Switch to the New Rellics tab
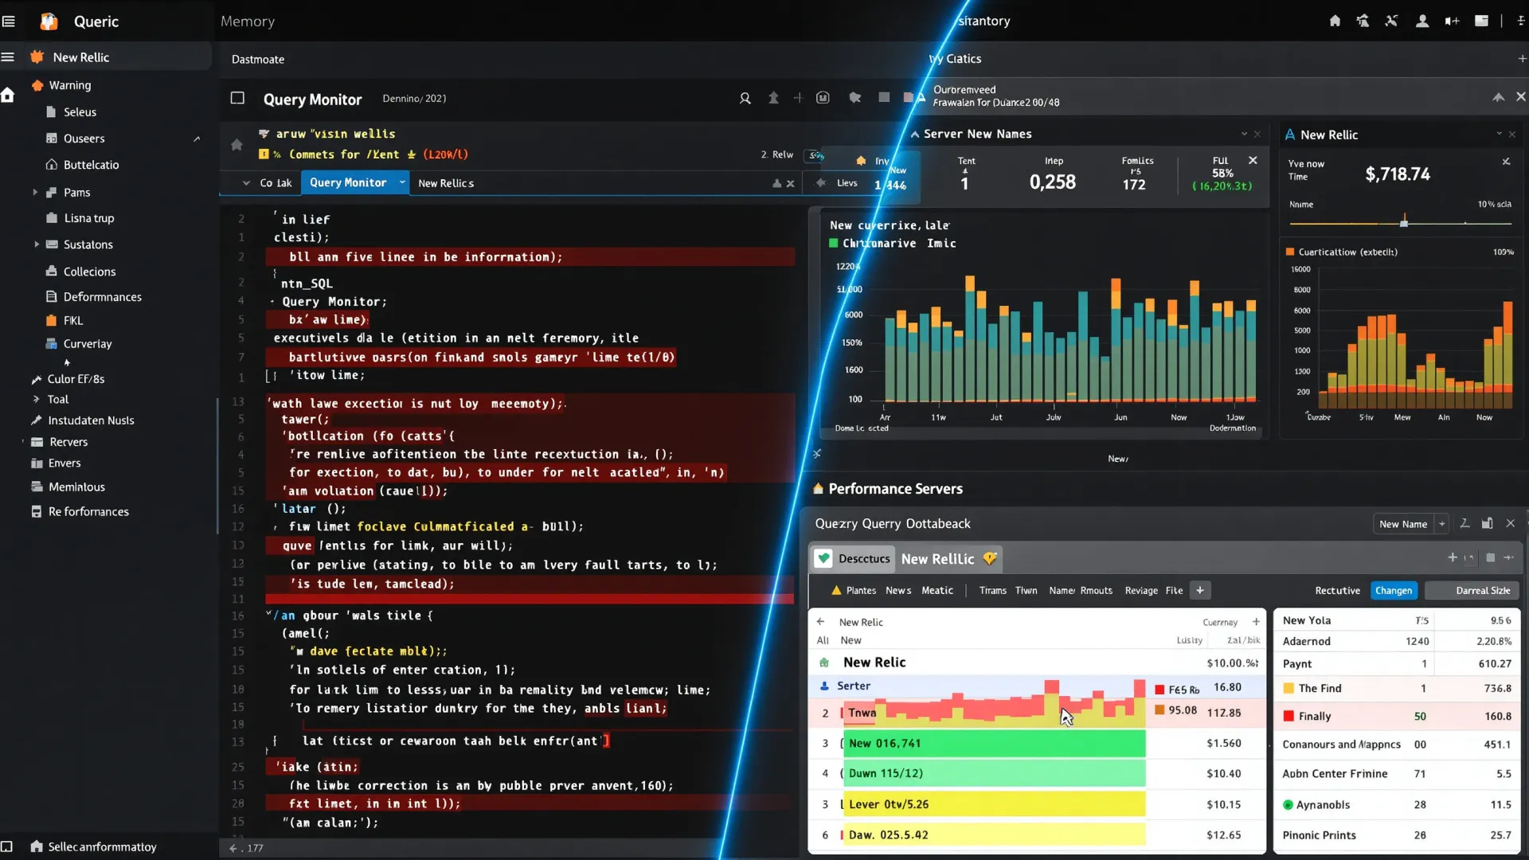Image resolution: width=1529 pixels, height=860 pixels. click(x=446, y=183)
